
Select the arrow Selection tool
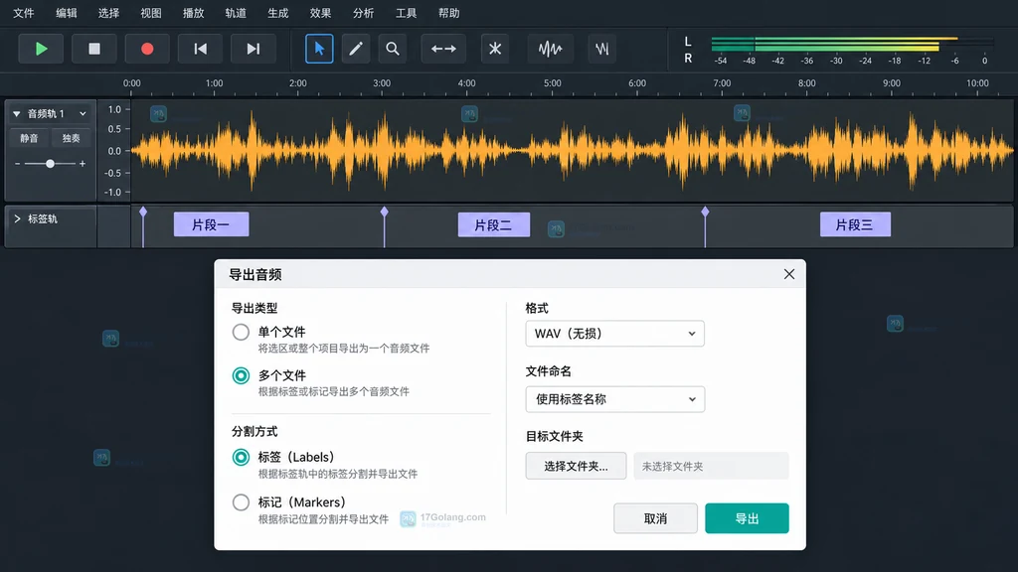click(319, 49)
